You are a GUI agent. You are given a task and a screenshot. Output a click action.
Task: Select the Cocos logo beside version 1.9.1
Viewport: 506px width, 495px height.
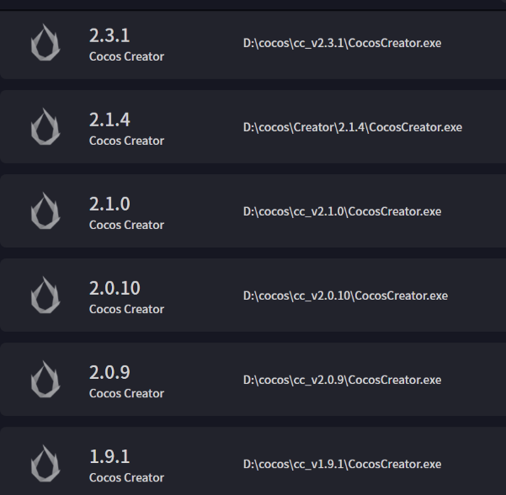tap(45, 464)
